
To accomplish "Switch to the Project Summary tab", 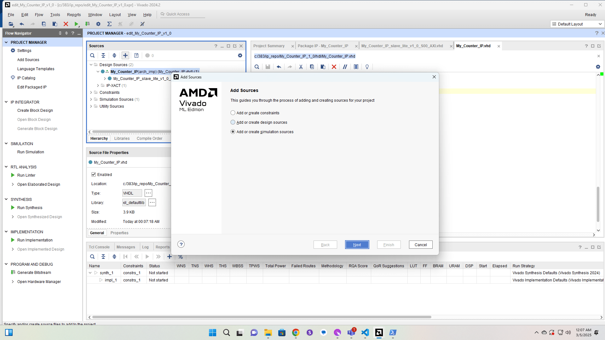I will click(269, 46).
